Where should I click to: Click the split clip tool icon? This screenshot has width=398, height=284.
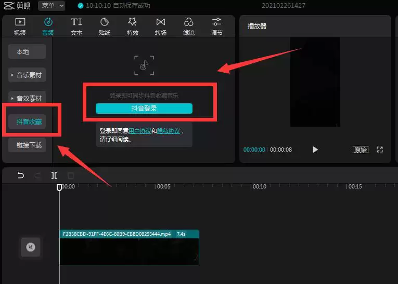pos(54,175)
